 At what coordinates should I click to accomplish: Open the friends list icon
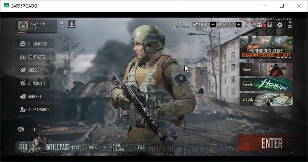click(249, 24)
